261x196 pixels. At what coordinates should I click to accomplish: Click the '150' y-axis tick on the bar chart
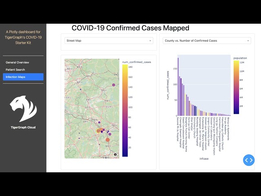point(175,69)
